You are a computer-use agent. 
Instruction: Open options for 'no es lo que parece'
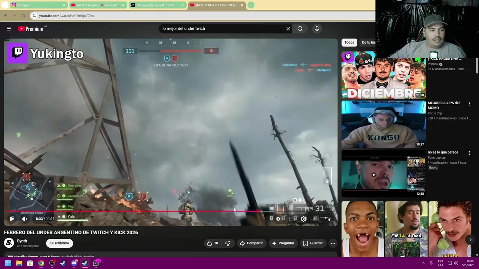tap(469, 153)
